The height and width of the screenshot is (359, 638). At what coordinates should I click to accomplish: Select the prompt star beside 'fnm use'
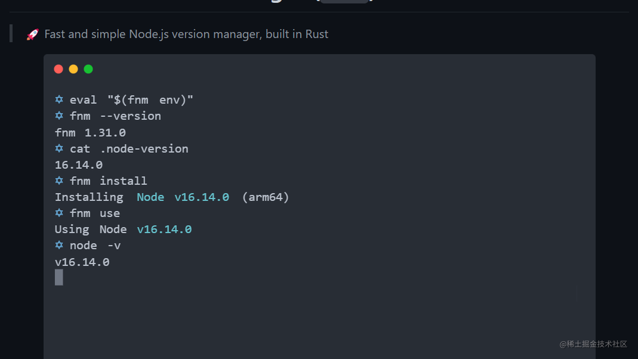click(x=59, y=213)
